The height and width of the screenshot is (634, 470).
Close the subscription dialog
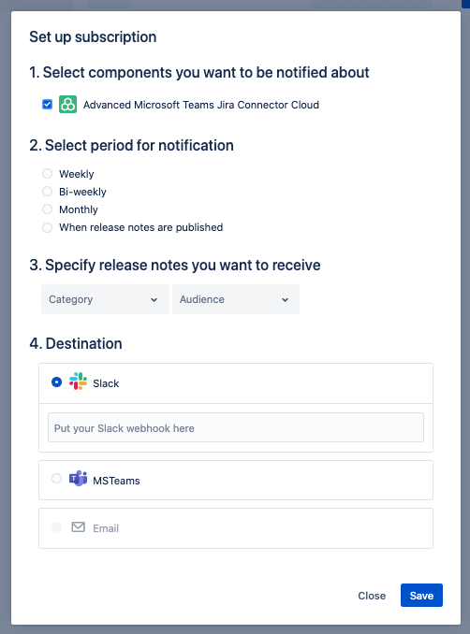click(372, 596)
